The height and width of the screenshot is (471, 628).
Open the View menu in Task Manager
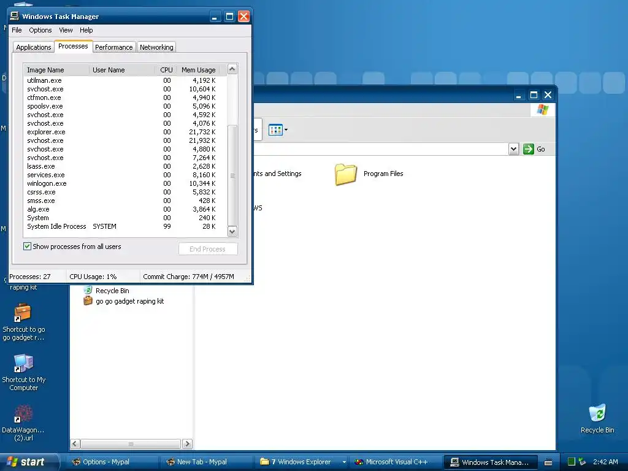click(x=66, y=30)
